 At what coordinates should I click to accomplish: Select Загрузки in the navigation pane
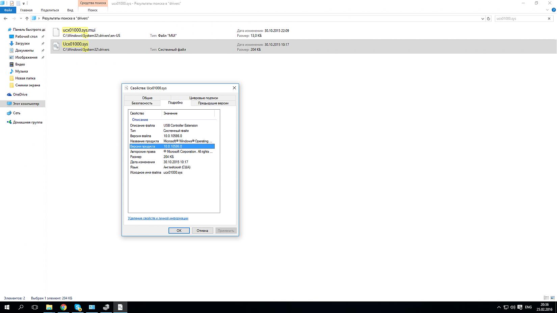(x=22, y=44)
